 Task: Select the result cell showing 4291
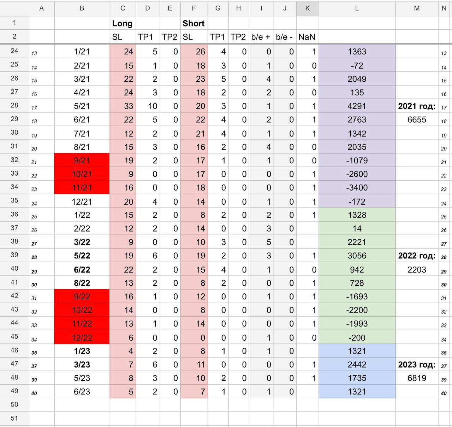[x=357, y=106]
